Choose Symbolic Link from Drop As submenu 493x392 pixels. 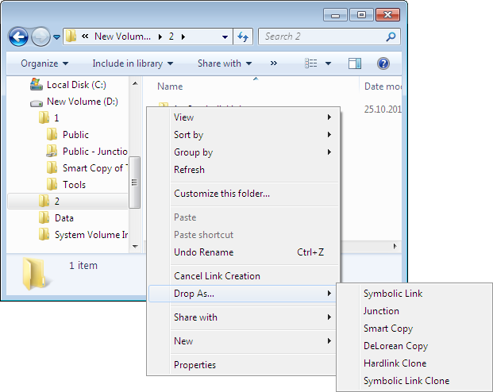pos(393,294)
